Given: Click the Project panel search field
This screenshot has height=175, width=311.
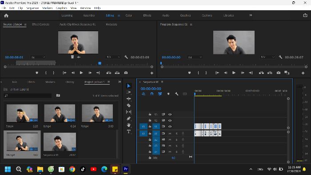Looking at the screenshot, I should pos(28,96).
